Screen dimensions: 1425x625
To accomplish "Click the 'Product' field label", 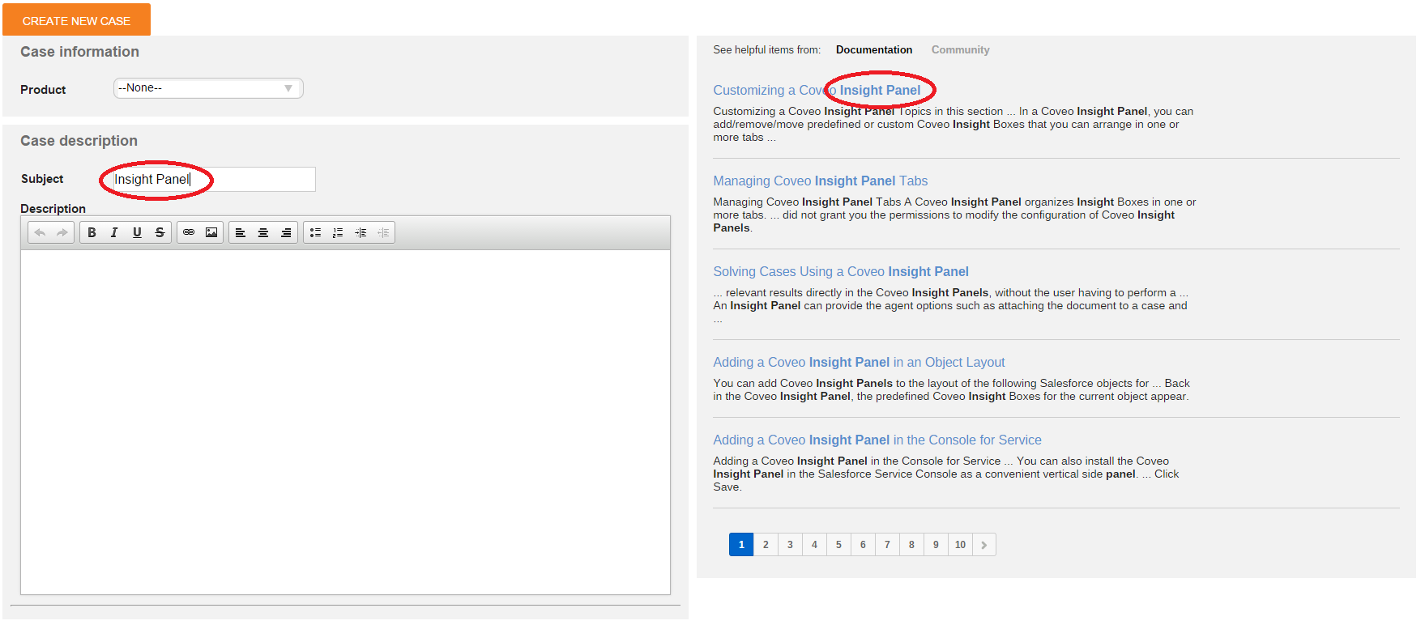I will click(x=43, y=90).
